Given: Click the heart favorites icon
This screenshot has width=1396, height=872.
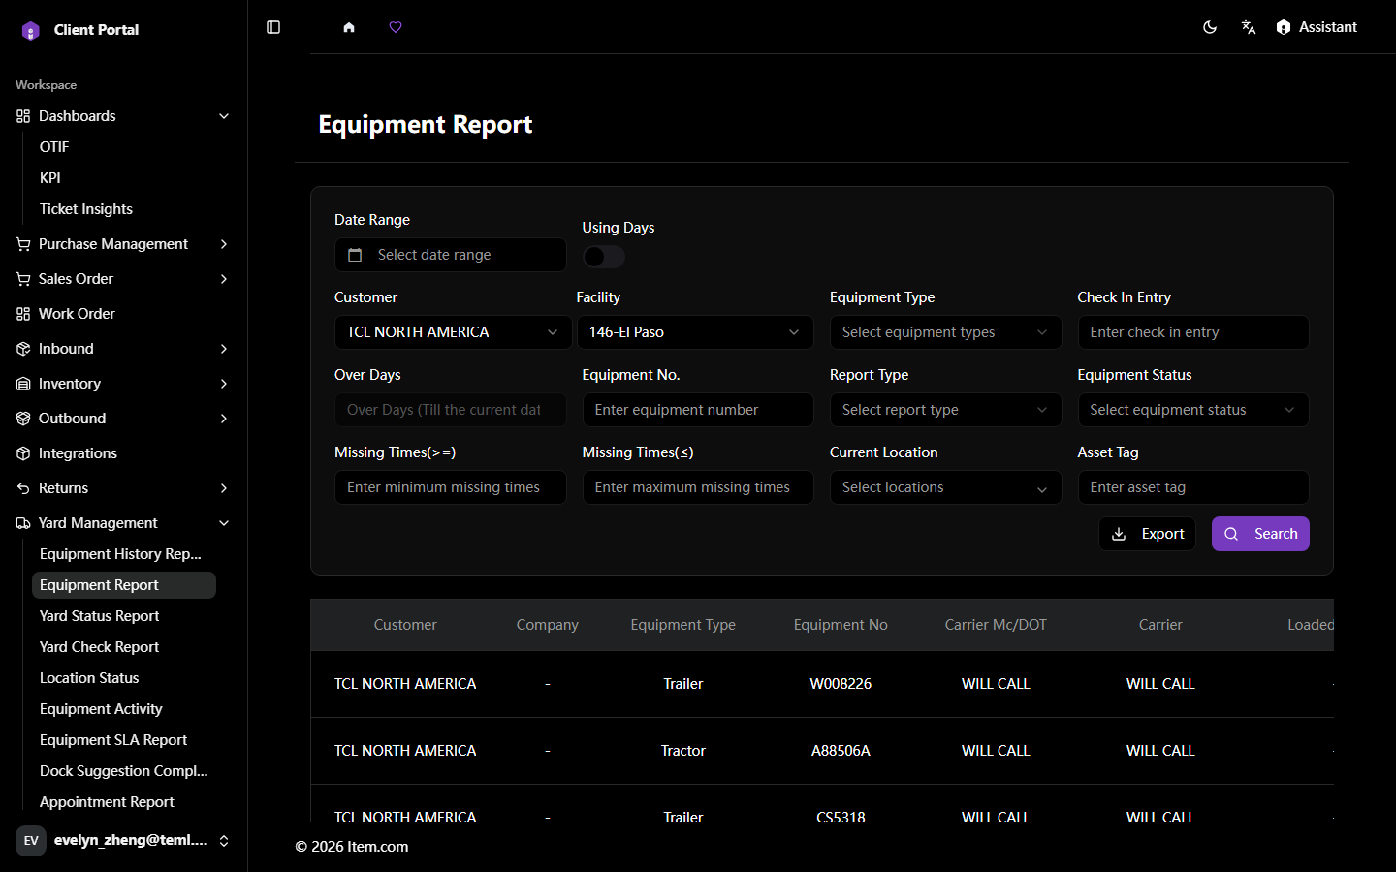Looking at the screenshot, I should [x=396, y=27].
